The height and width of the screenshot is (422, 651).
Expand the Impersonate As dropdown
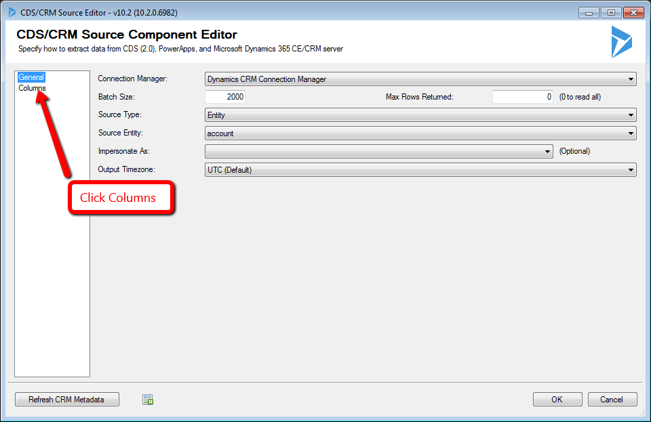click(x=378, y=151)
